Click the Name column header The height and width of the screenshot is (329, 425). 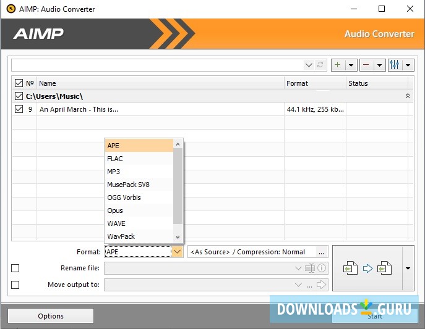160,83
